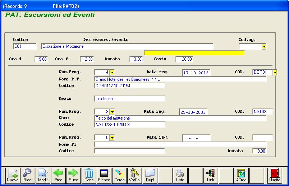Click the Ora f. field 12,30
This screenshot has width=289, height=186.
click(x=87, y=59)
